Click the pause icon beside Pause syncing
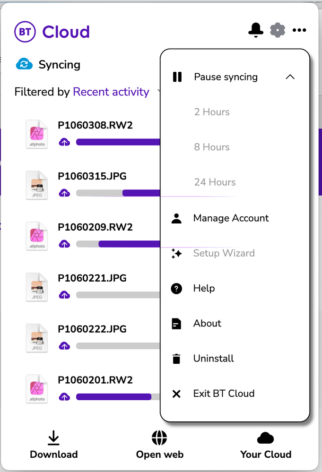The height and width of the screenshot is (472, 322). (177, 77)
